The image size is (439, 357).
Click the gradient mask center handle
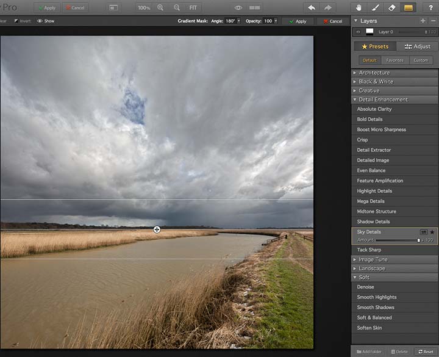point(157,229)
